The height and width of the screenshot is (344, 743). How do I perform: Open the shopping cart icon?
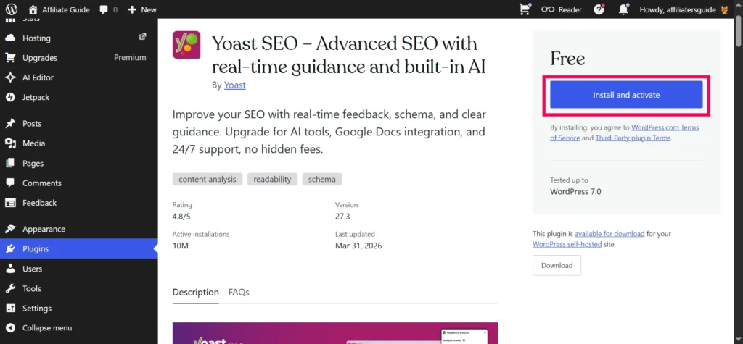point(525,9)
